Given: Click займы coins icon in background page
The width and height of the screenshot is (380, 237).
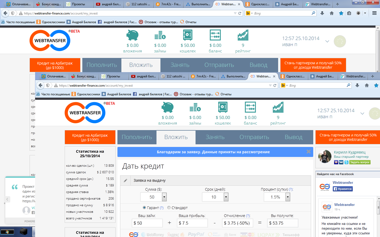Looking at the screenshot, I should pyautogui.click(x=160, y=35).
